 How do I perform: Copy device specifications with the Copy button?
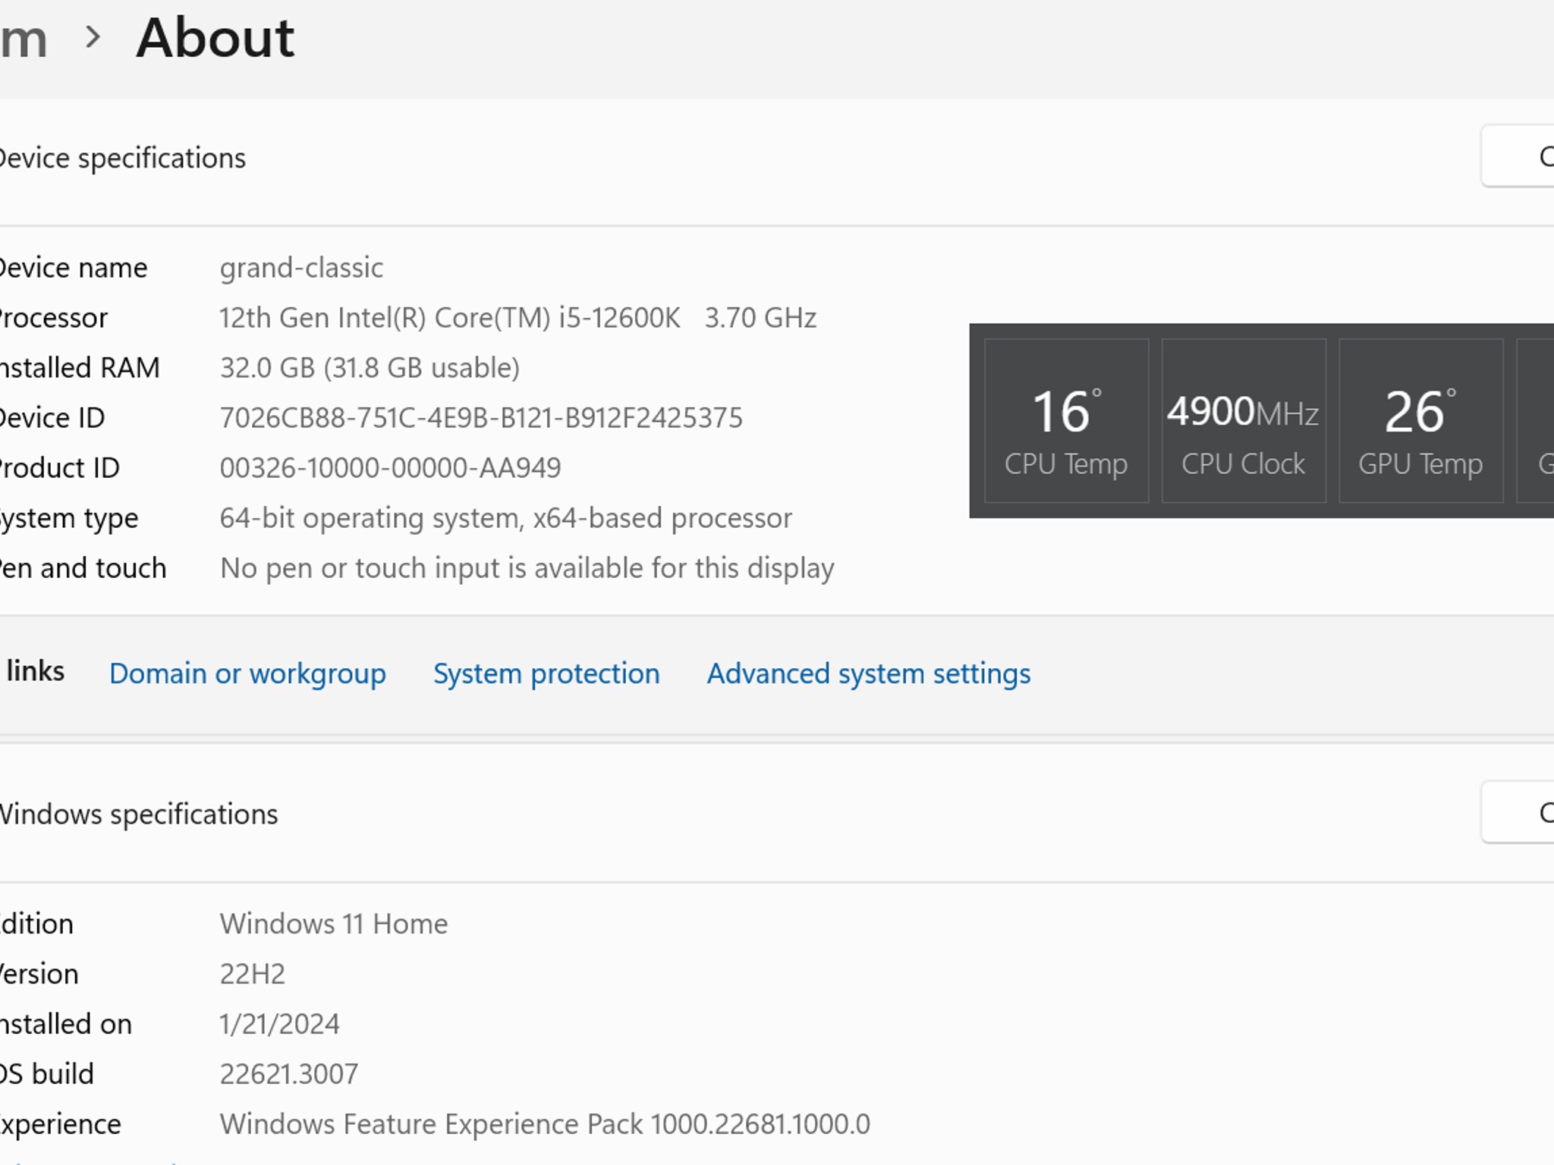[x=1518, y=156]
